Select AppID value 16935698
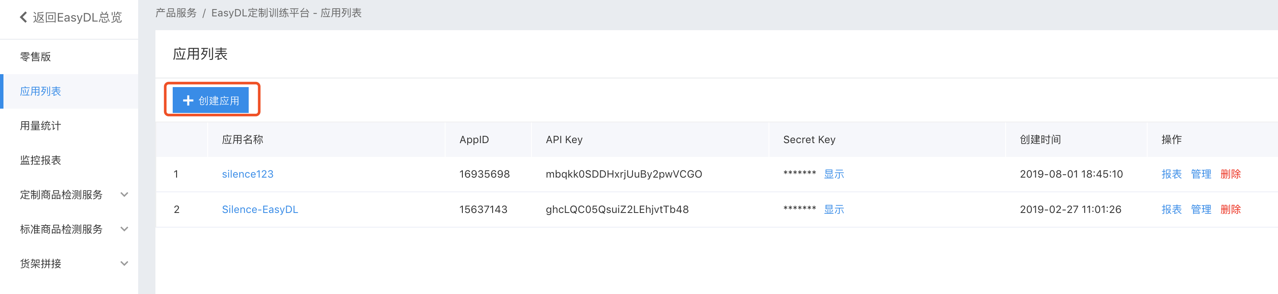The height and width of the screenshot is (294, 1278). pos(485,174)
